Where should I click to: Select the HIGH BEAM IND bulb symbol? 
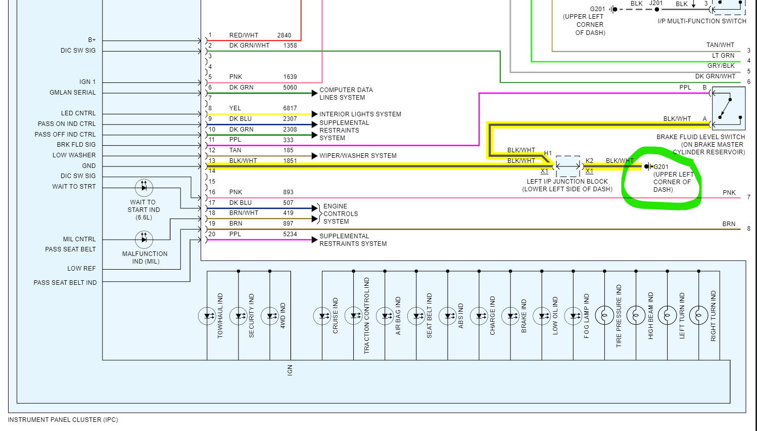coord(636,315)
